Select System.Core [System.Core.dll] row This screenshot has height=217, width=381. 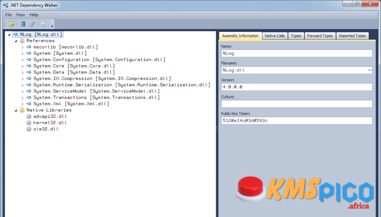[74, 66]
